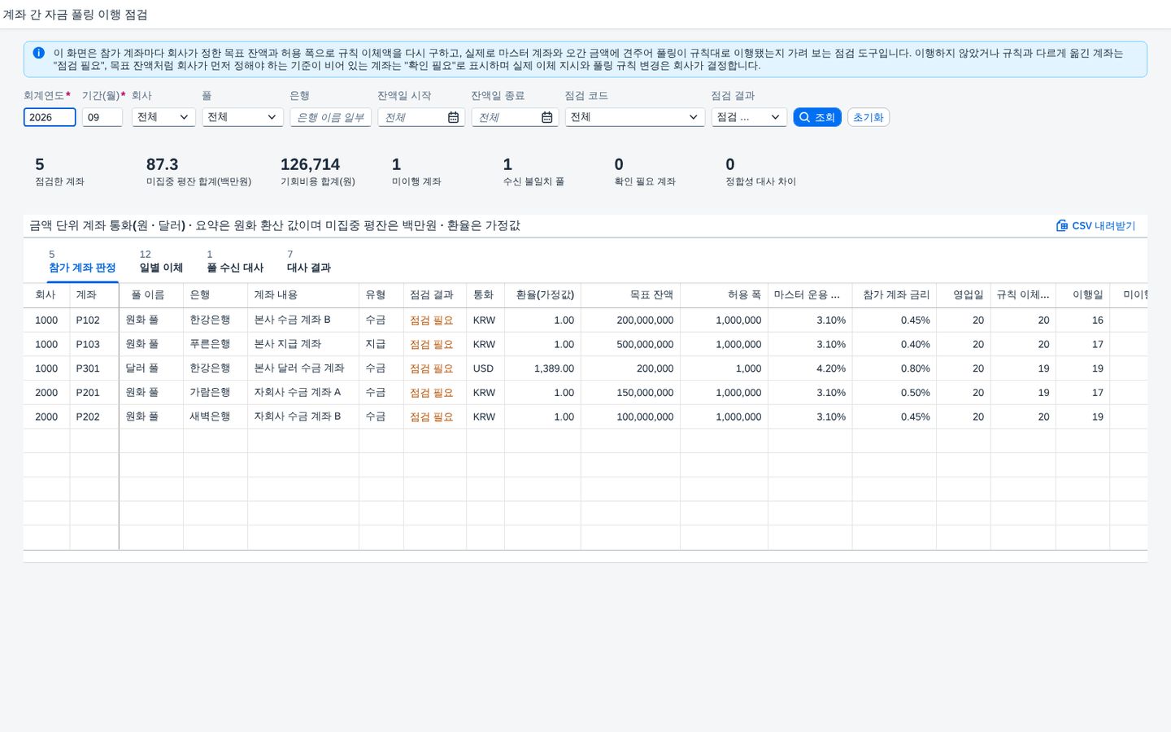Click the CSV 내려받기 export link

click(x=1095, y=225)
